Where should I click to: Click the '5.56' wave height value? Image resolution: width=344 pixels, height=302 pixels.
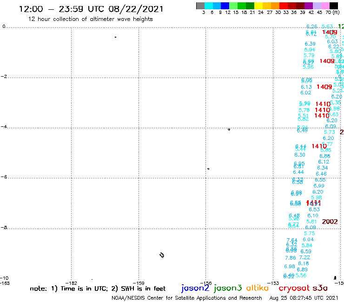pos(301,276)
